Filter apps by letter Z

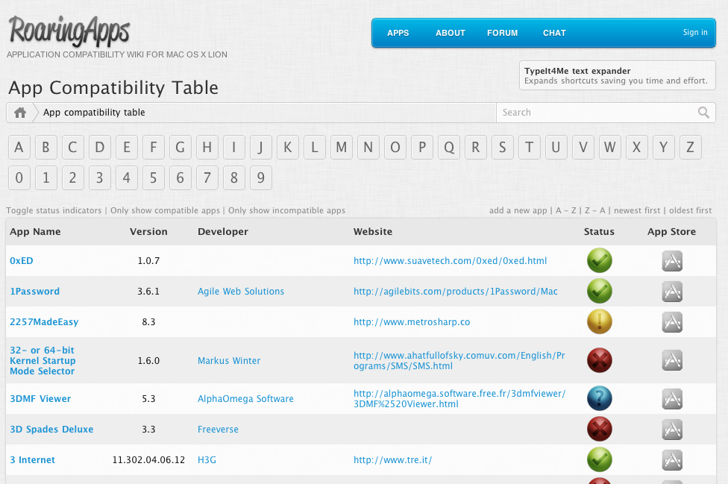691,148
